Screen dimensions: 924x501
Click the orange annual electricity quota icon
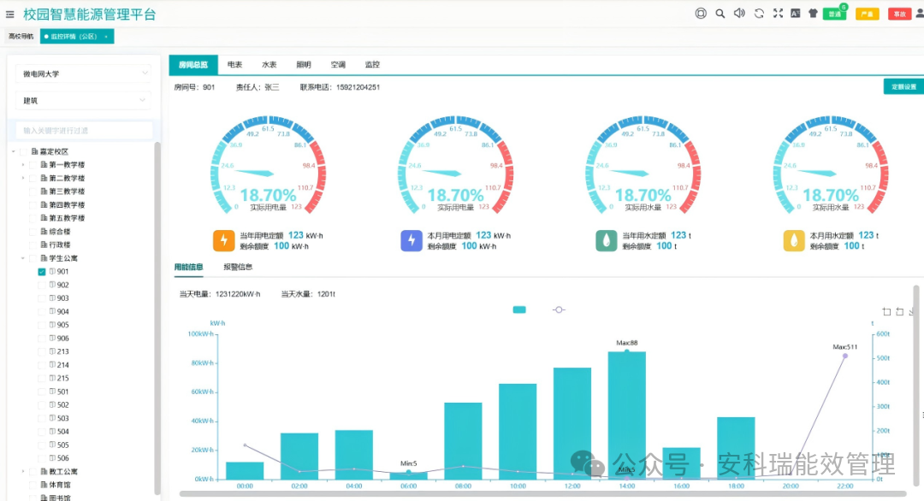(224, 240)
